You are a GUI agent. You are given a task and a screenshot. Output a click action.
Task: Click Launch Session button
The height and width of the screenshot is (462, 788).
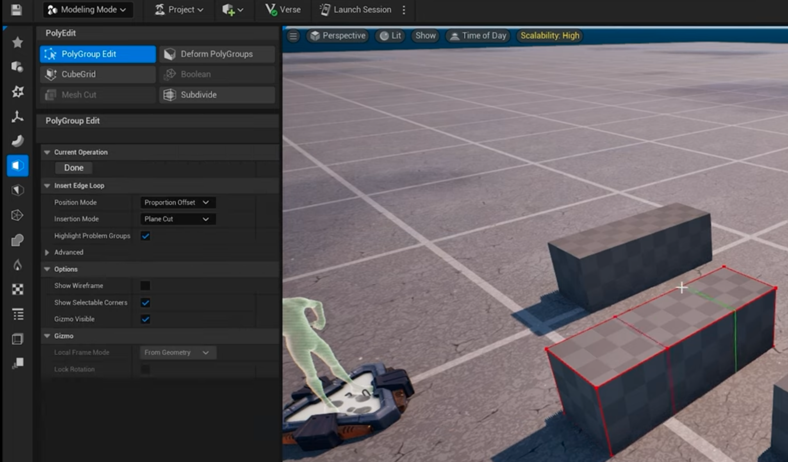pos(355,10)
